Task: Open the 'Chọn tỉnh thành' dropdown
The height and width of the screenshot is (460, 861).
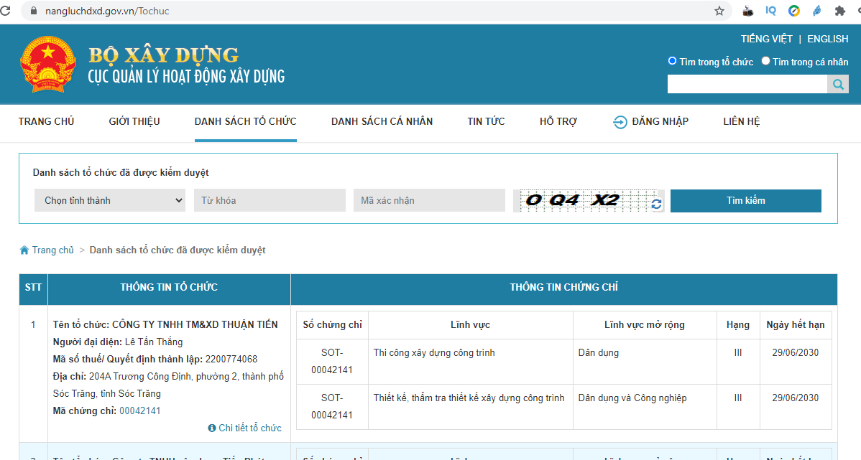Action: pos(110,201)
